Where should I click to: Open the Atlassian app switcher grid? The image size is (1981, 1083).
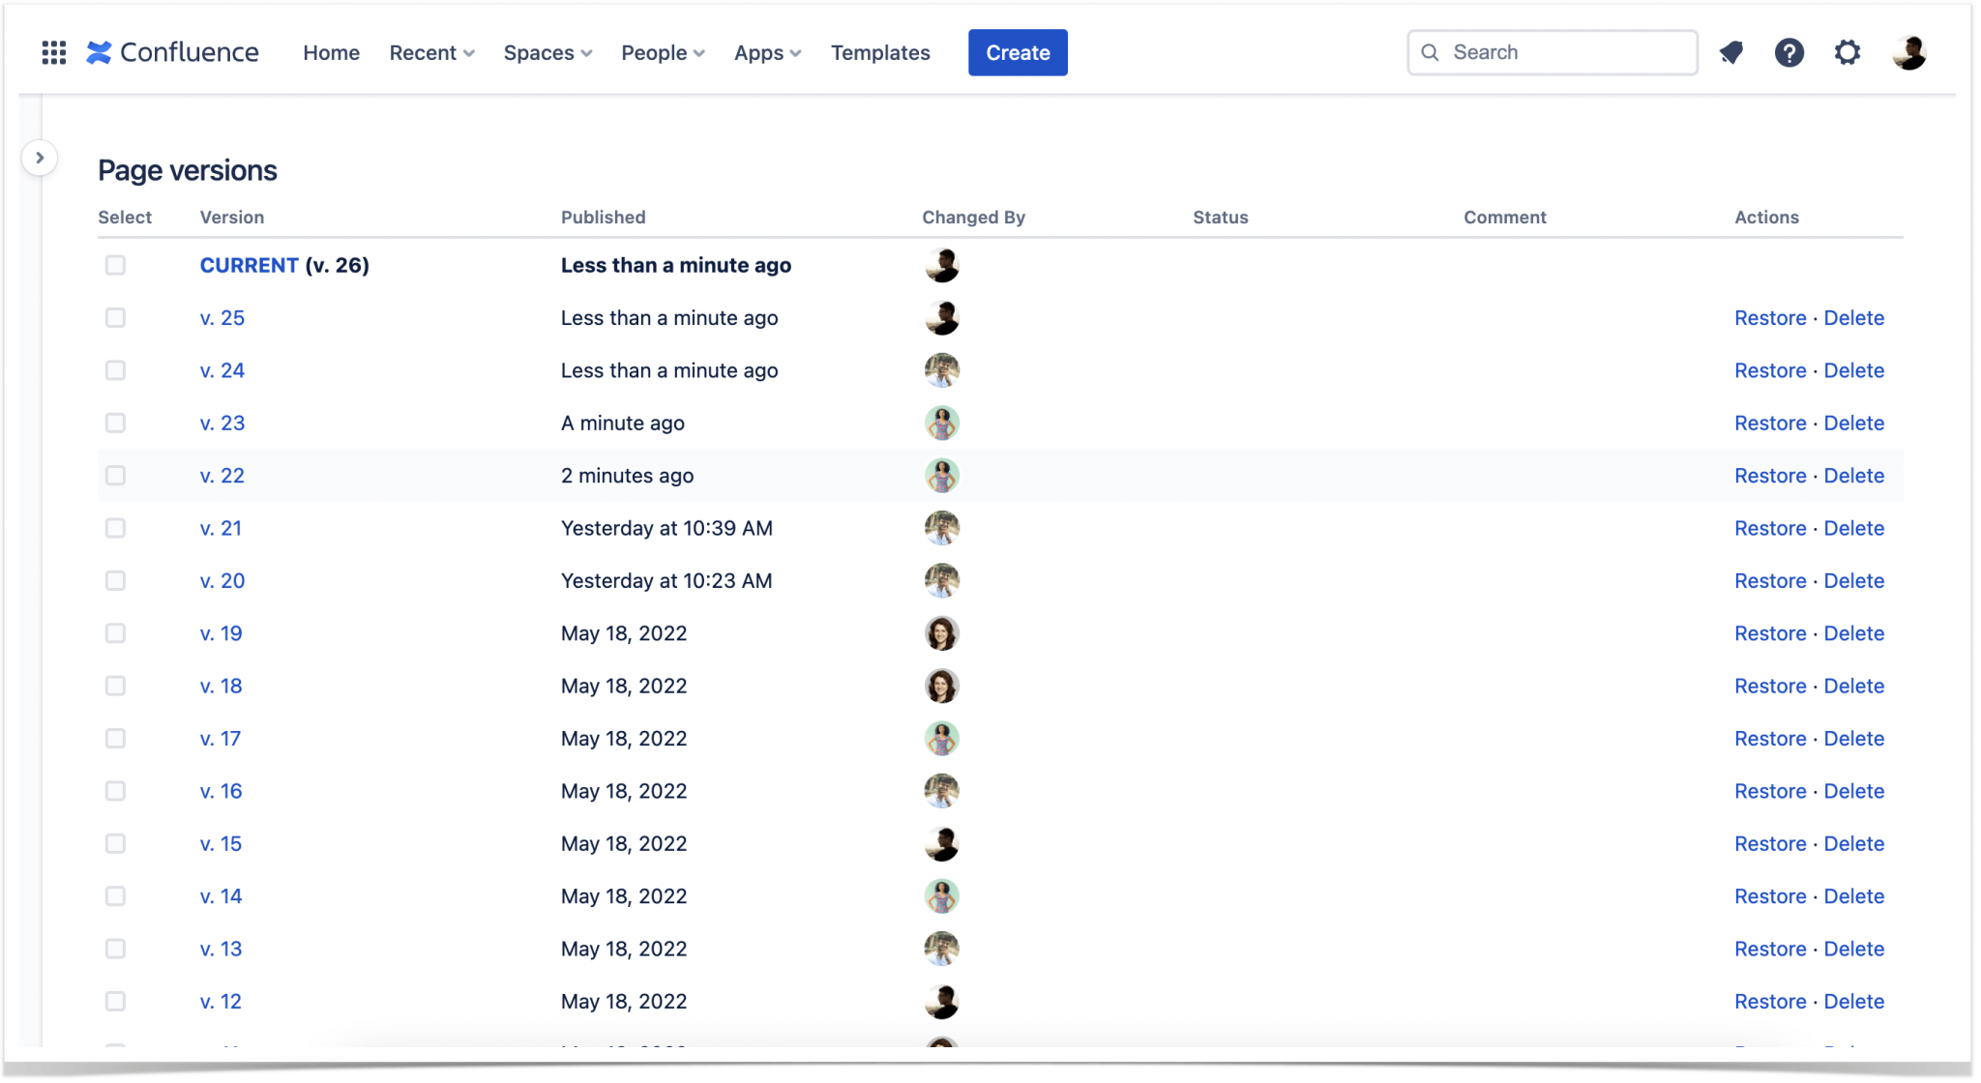pyautogui.click(x=54, y=52)
